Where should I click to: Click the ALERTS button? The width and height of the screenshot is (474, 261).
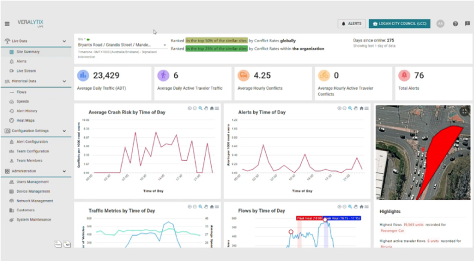coord(351,24)
